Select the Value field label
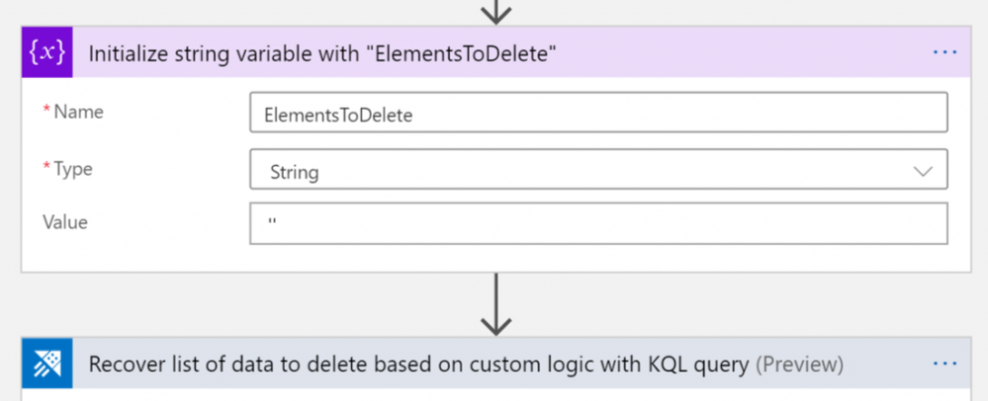The height and width of the screenshot is (401, 988). pyautogui.click(x=65, y=222)
